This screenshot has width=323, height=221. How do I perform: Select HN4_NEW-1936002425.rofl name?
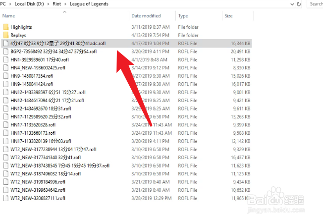click(38, 68)
